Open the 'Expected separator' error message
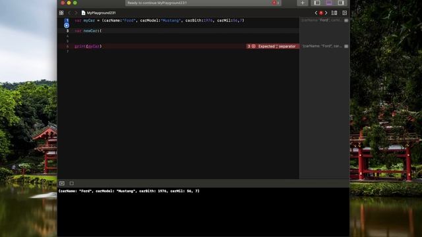 coord(277,46)
